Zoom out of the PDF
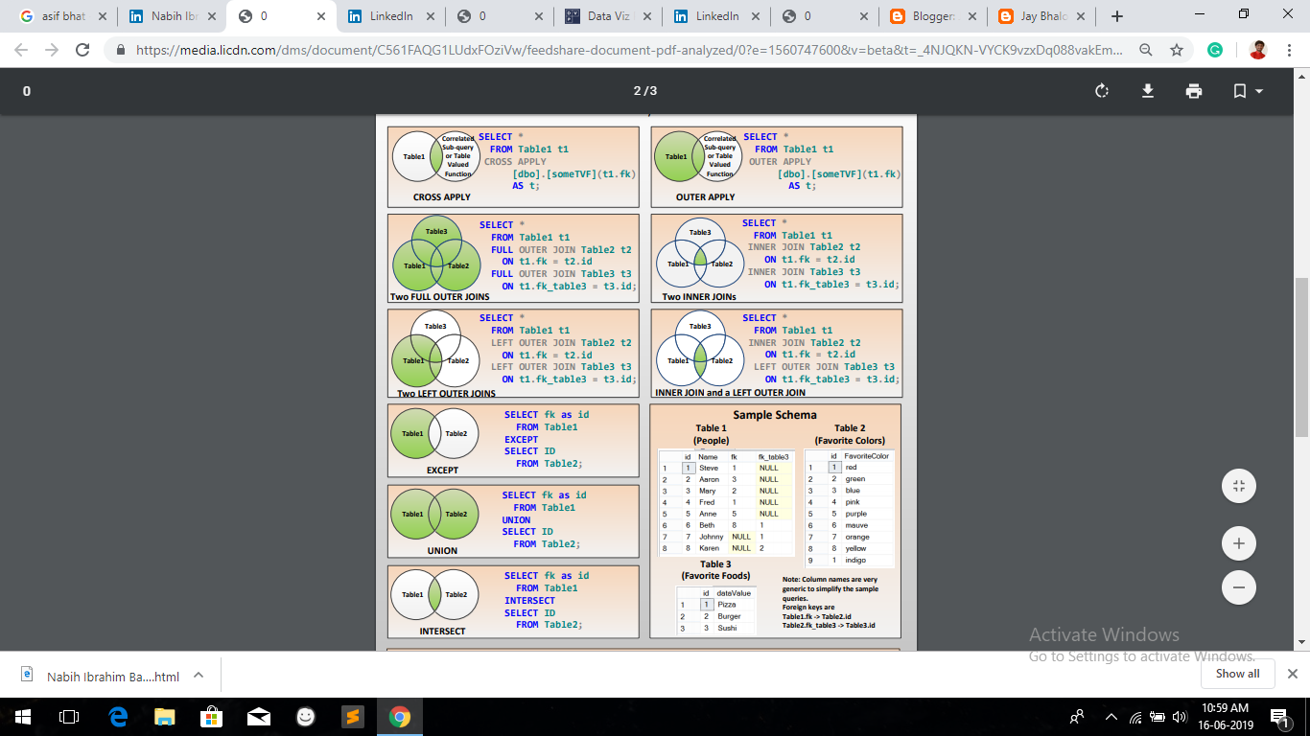 1239,586
